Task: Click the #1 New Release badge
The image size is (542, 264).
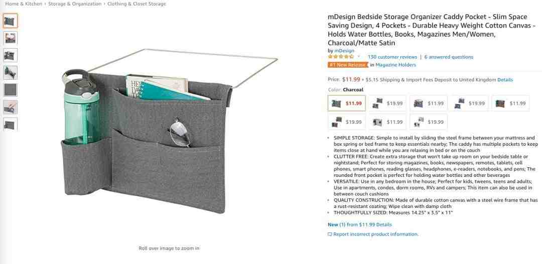Action: tap(348, 65)
